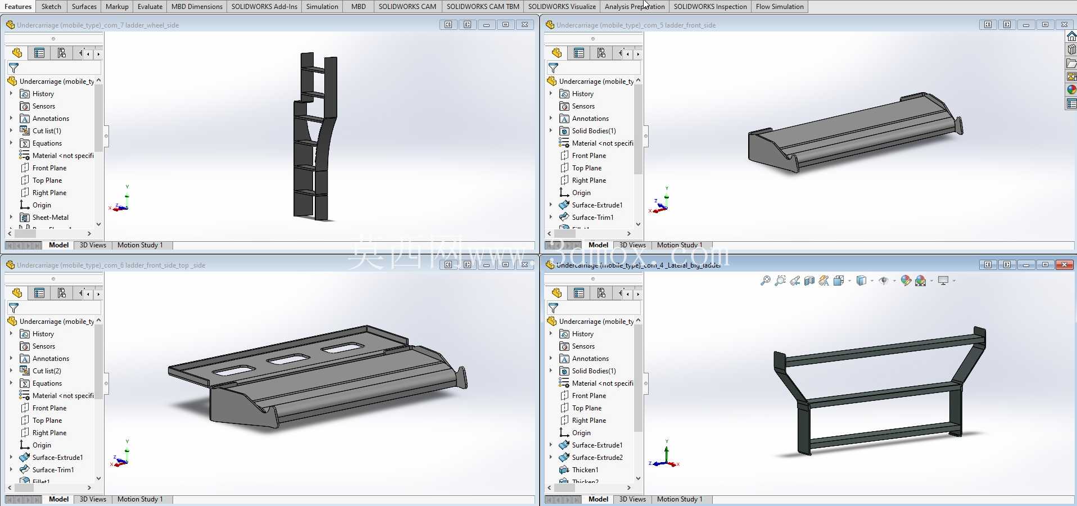Open Custom Properties icon in task pane
1077x506 pixels.
click(1071, 103)
